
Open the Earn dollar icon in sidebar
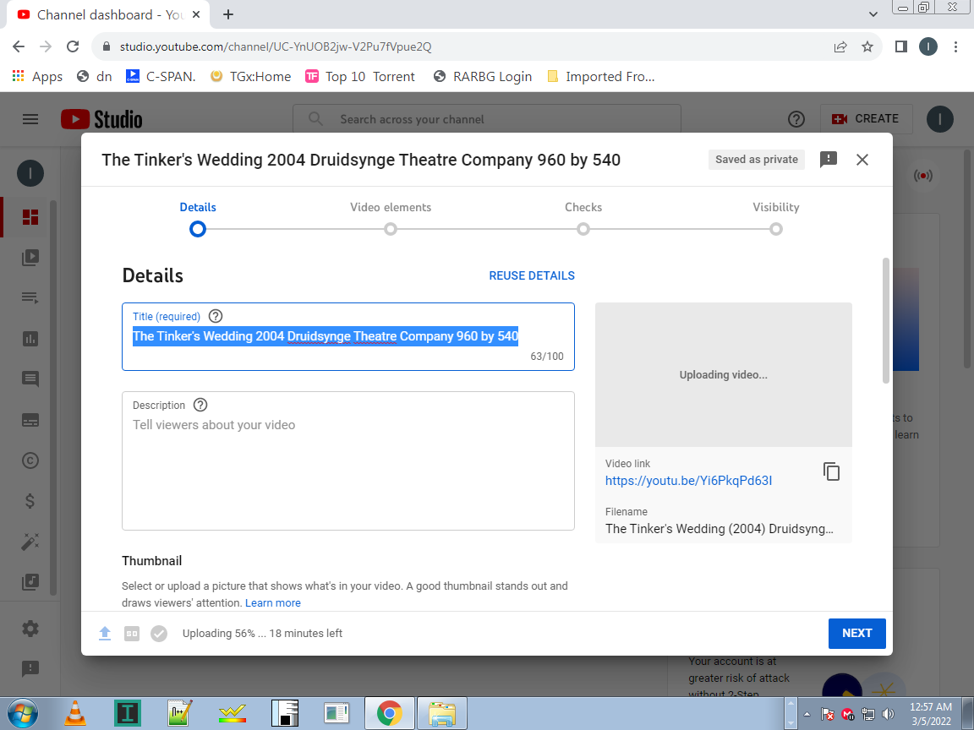(x=30, y=501)
